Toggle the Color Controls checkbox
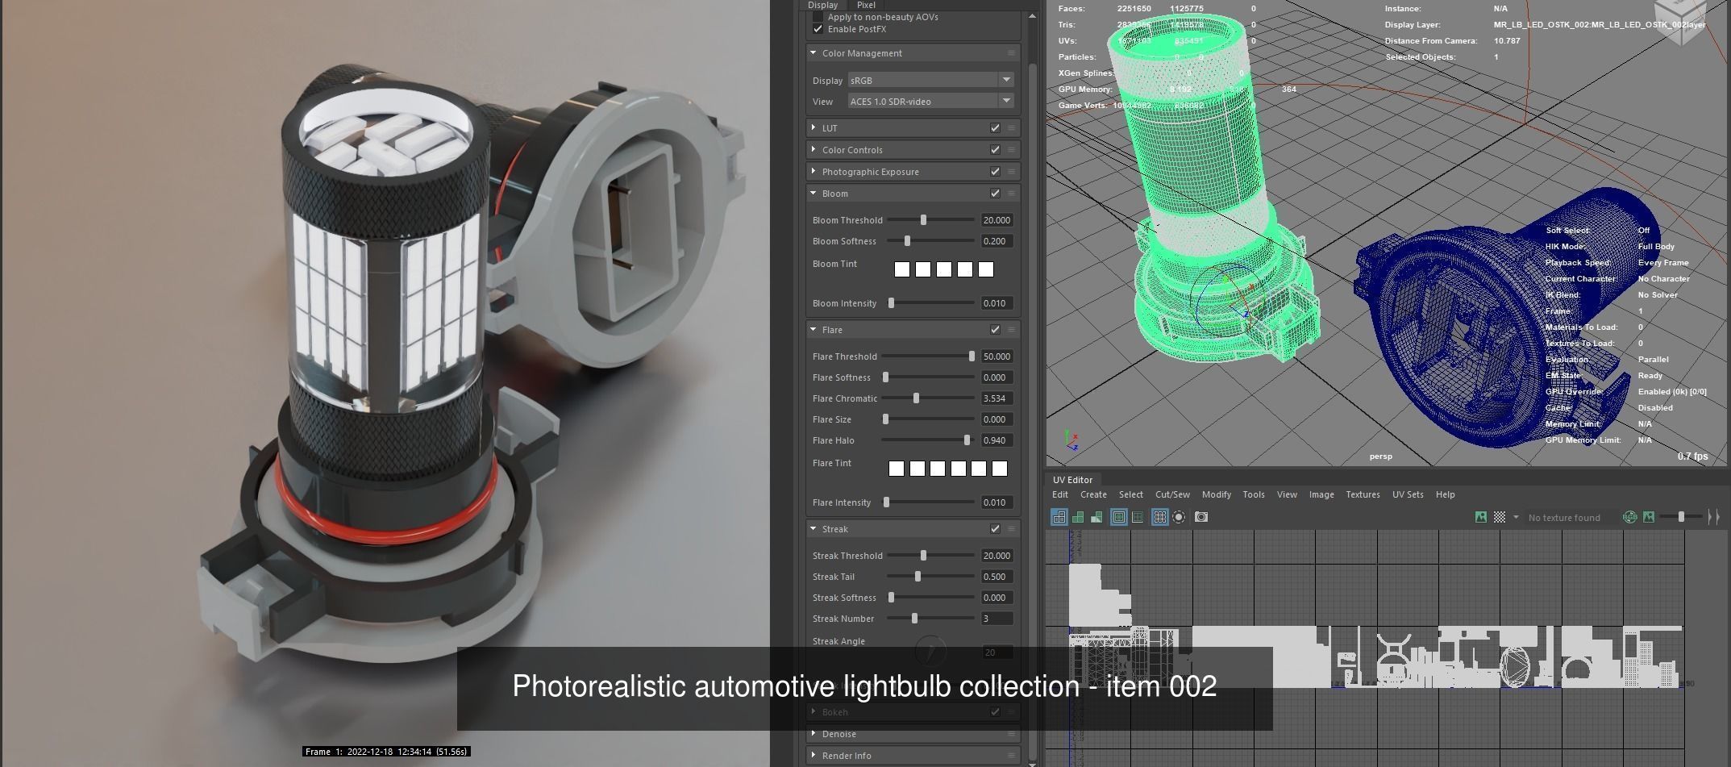This screenshot has width=1731, height=767. 995,150
